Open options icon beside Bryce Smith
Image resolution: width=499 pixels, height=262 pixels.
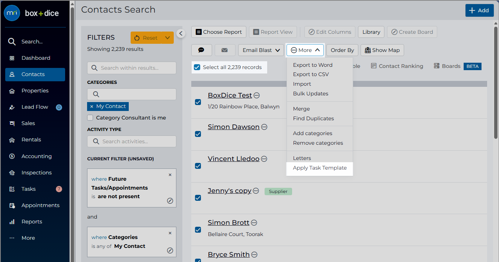(x=255, y=255)
